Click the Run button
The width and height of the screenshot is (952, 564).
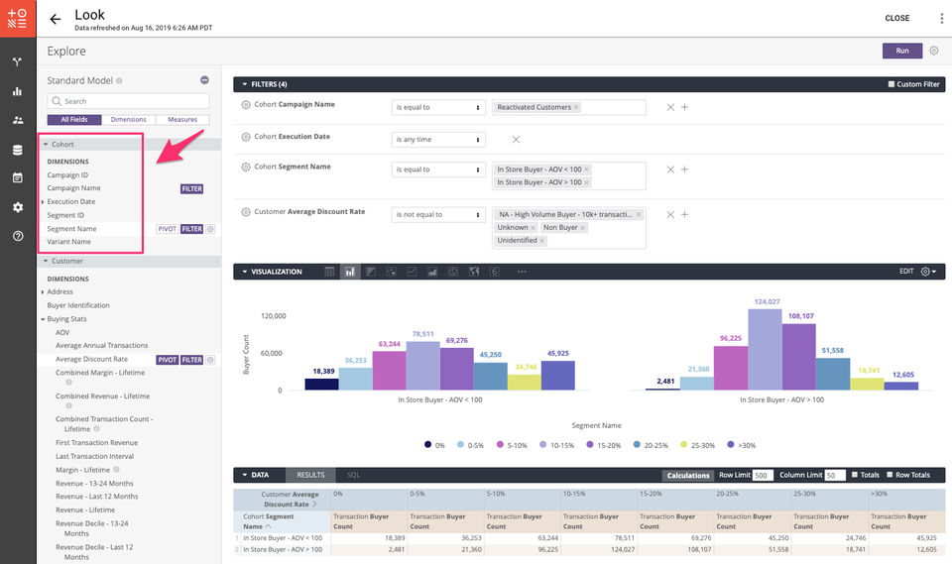click(902, 51)
